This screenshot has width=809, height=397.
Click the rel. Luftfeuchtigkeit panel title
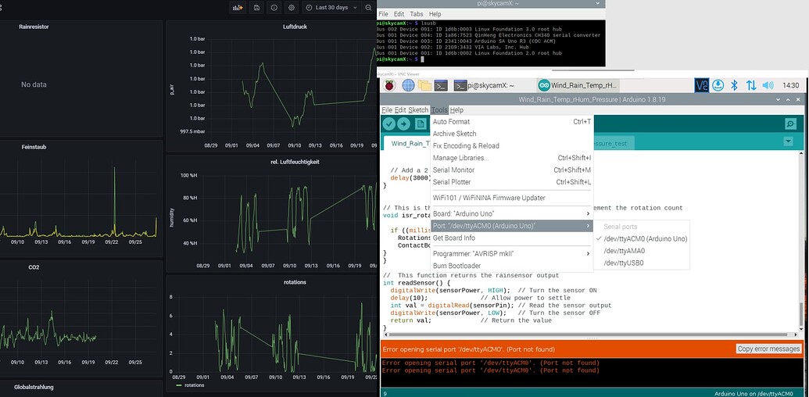pyautogui.click(x=295, y=161)
